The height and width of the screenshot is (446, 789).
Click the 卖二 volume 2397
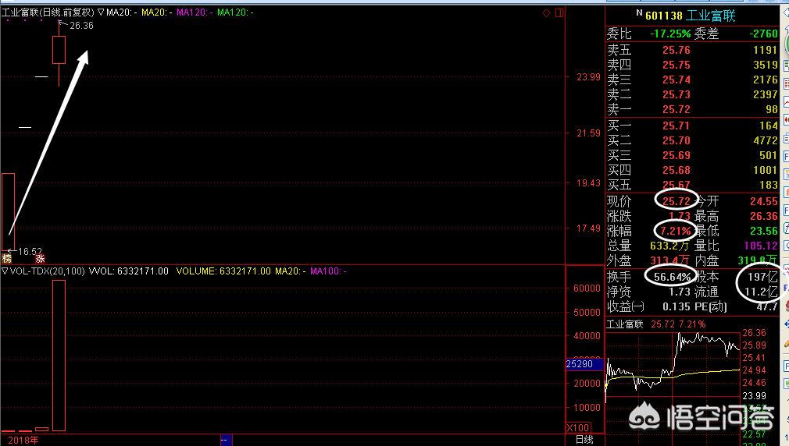[x=766, y=94]
